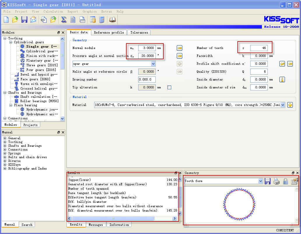Select Roller bearings [W050] module
Viewport: 301px width, 234px height.
coord(37,101)
